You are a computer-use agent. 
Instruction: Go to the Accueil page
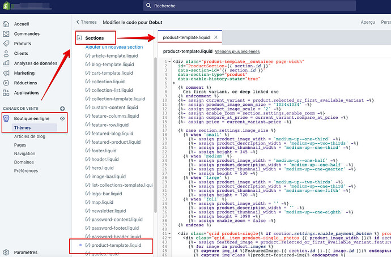pos(22,24)
